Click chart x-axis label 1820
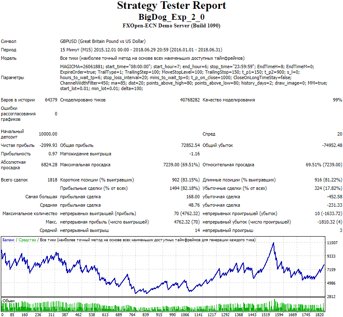The width and height of the screenshot is (343, 317). pyautogui.click(x=319, y=314)
